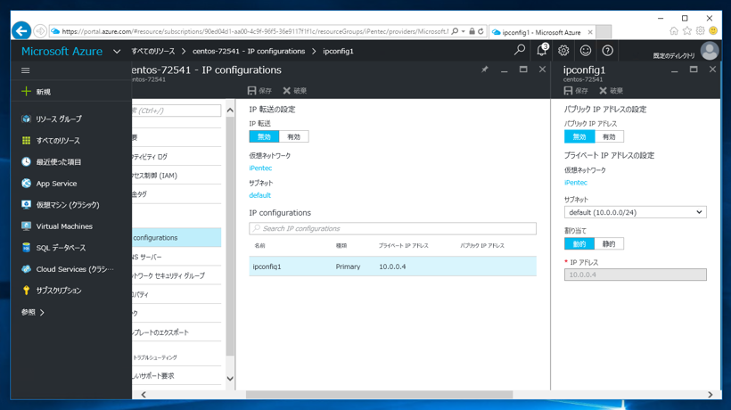This screenshot has height=410, width=731.
Task: Click the SQL データベース icon
Action: click(x=26, y=248)
